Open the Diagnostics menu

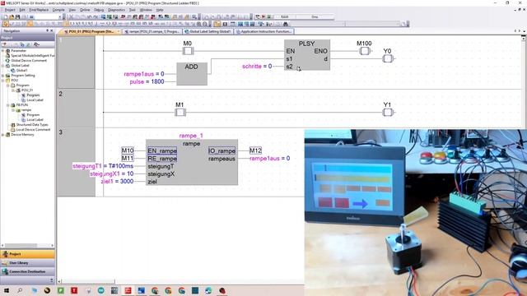tap(117, 10)
